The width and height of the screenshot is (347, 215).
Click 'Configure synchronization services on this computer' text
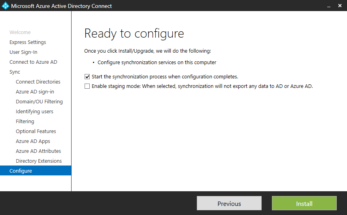pos(157,63)
